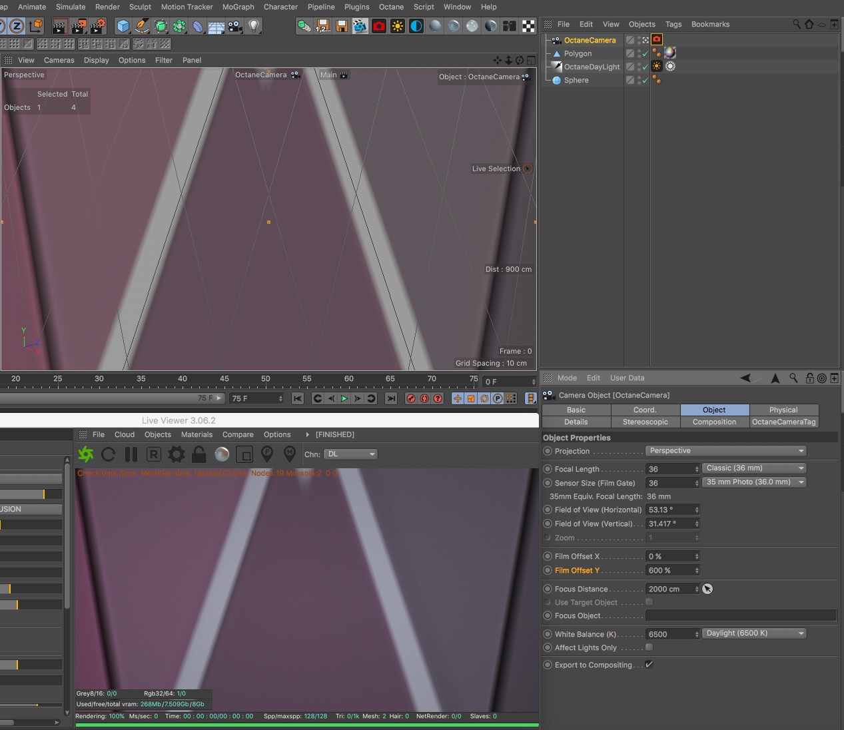Image resolution: width=844 pixels, height=730 pixels.
Task: Click the Film Offset X value field
Action: (x=673, y=556)
